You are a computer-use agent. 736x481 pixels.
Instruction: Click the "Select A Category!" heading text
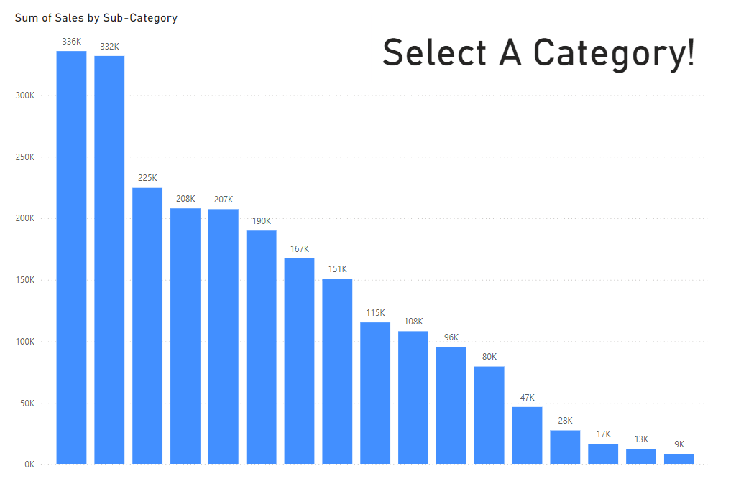pyautogui.click(x=538, y=53)
